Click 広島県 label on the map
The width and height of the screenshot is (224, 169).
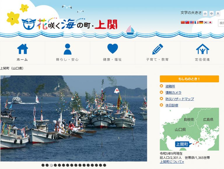coord(208,120)
